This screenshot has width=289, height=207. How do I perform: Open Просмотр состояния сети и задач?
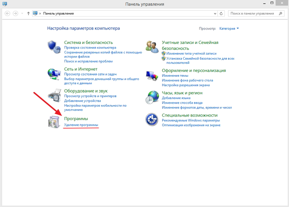(x=90, y=74)
